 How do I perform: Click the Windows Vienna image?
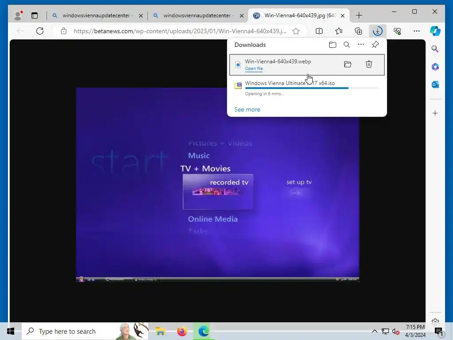point(218,185)
